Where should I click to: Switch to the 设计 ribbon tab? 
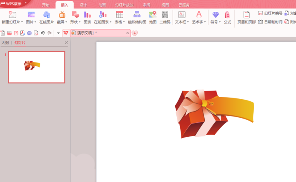[x=83, y=5]
